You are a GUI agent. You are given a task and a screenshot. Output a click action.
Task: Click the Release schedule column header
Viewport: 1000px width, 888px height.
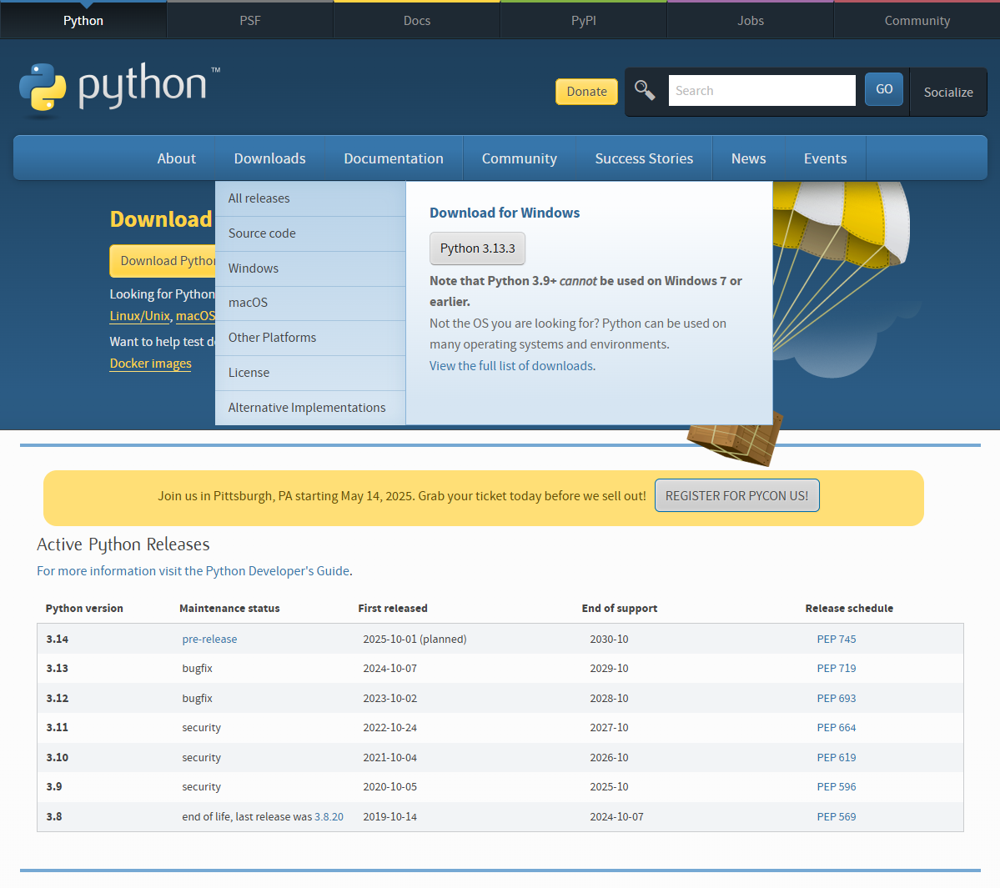(849, 608)
